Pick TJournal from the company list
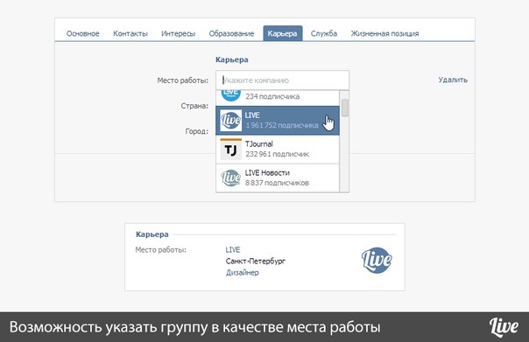Viewport: 529px width, 342px height. click(x=278, y=150)
